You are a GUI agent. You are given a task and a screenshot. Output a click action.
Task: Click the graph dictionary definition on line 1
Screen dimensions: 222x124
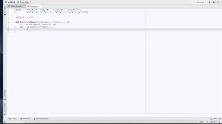pos(49,10)
